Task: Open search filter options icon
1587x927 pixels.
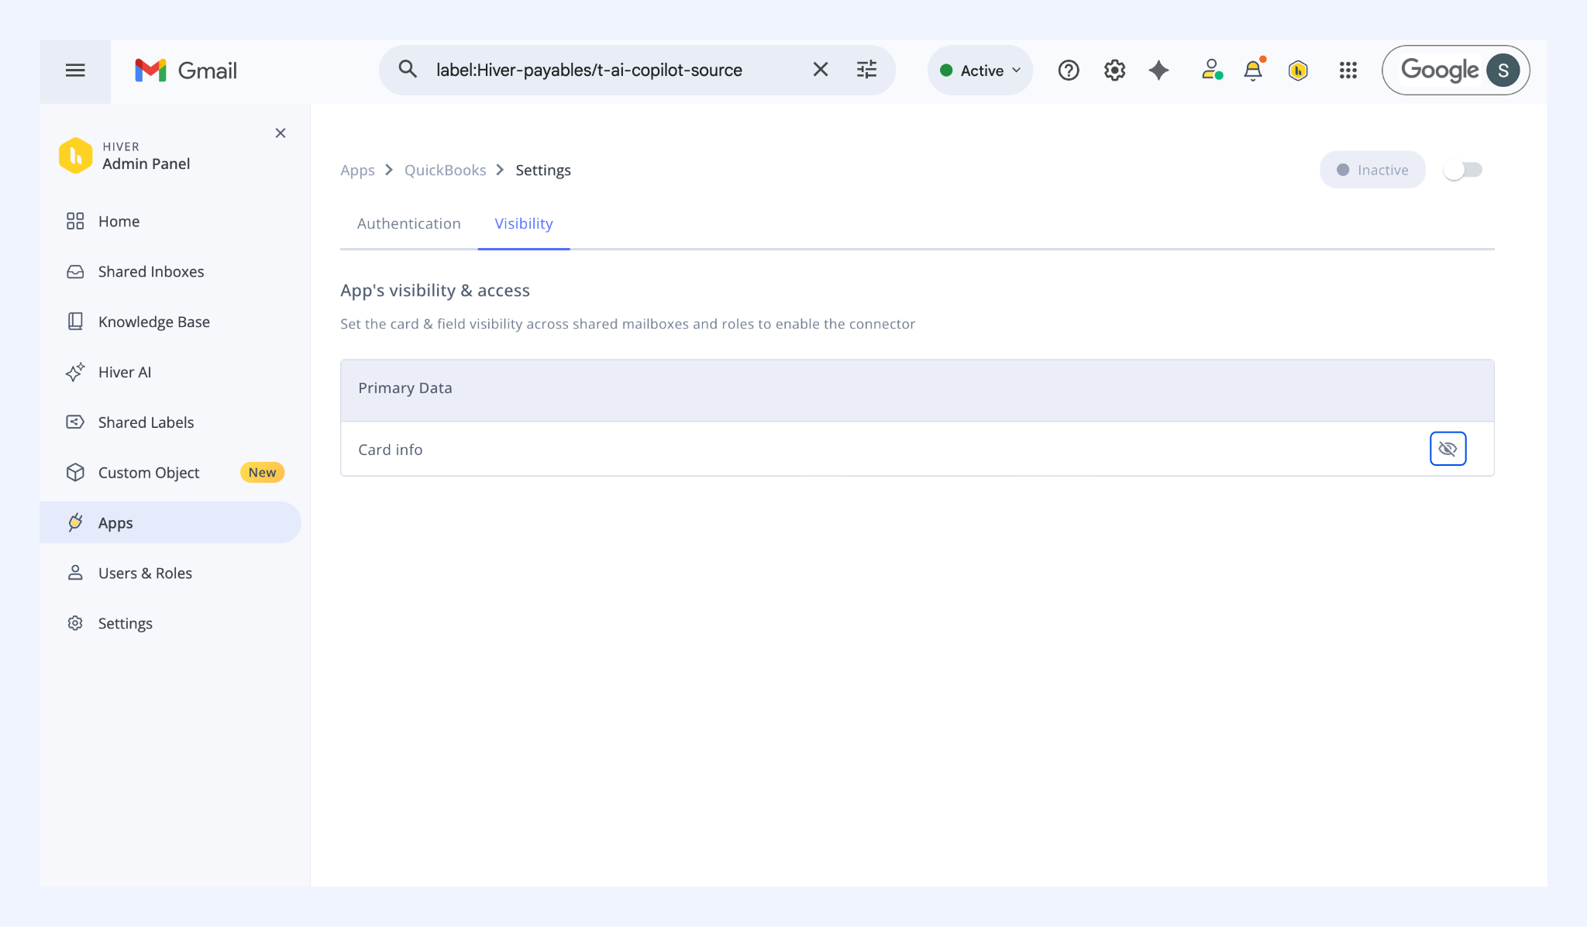Action: 866,70
